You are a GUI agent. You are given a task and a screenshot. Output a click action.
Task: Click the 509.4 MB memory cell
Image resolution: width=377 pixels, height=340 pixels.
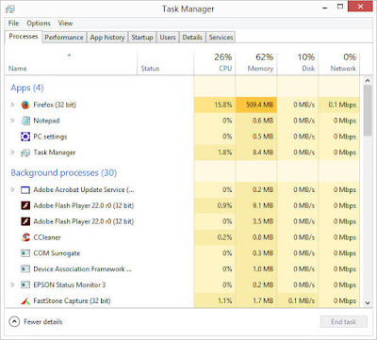pyautogui.click(x=256, y=105)
